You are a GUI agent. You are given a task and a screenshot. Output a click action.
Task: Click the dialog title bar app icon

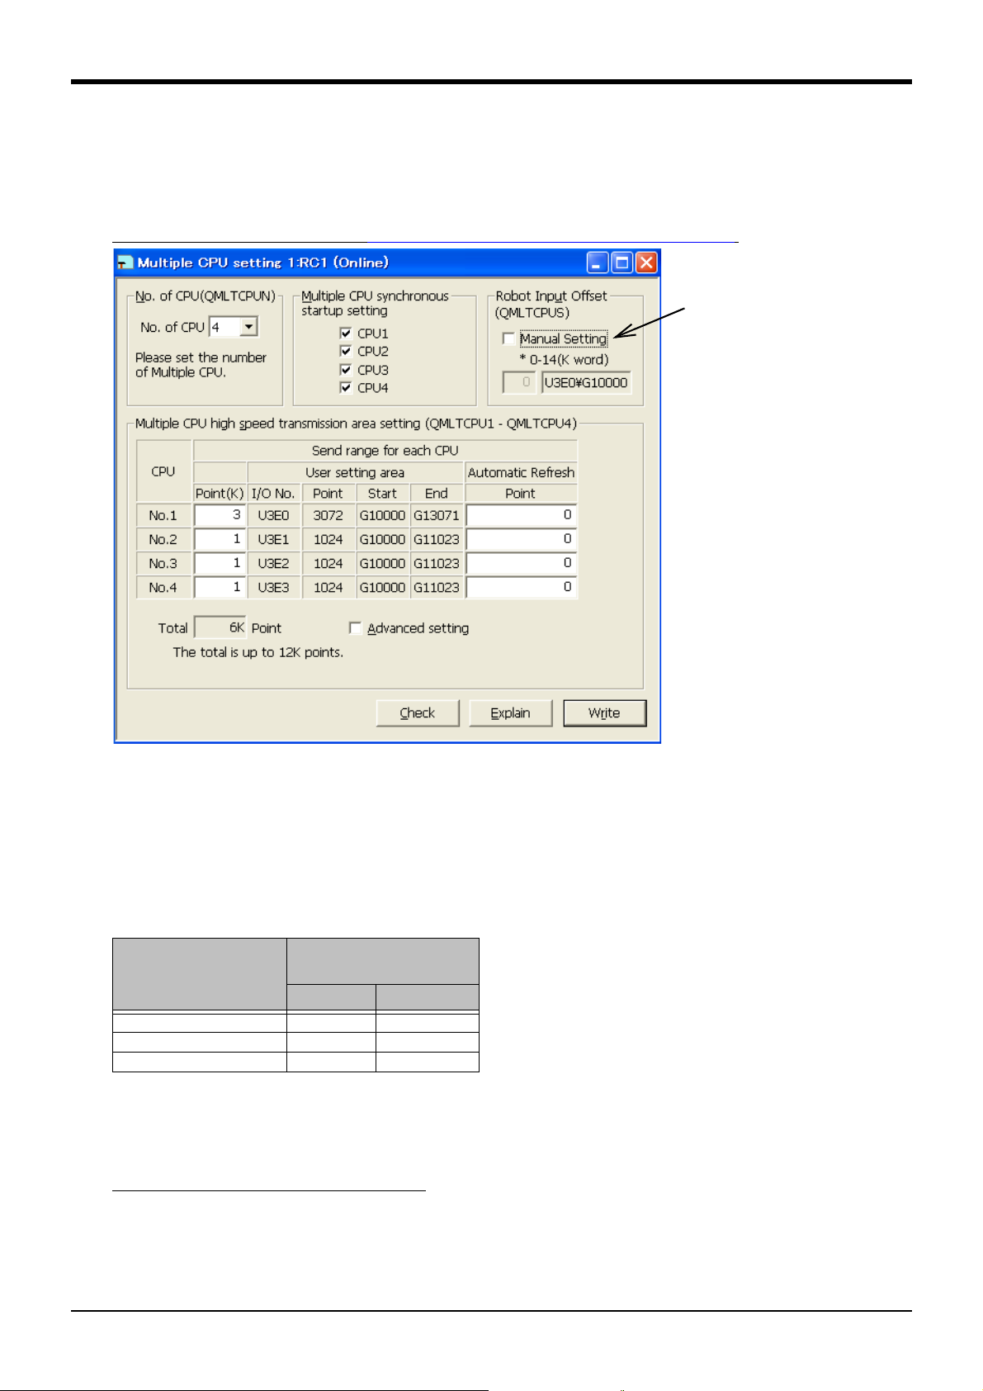[125, 263]
